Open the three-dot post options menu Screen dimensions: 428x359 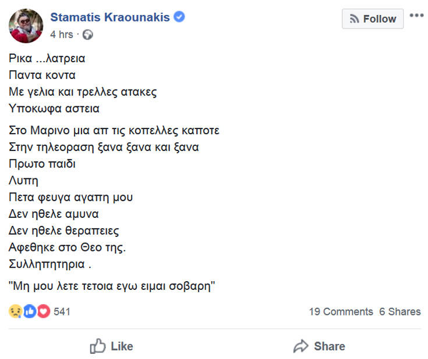416,16
